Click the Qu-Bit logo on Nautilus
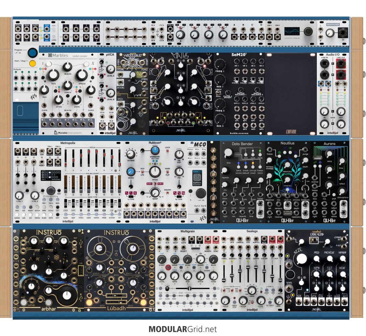 tap(287, 220)
